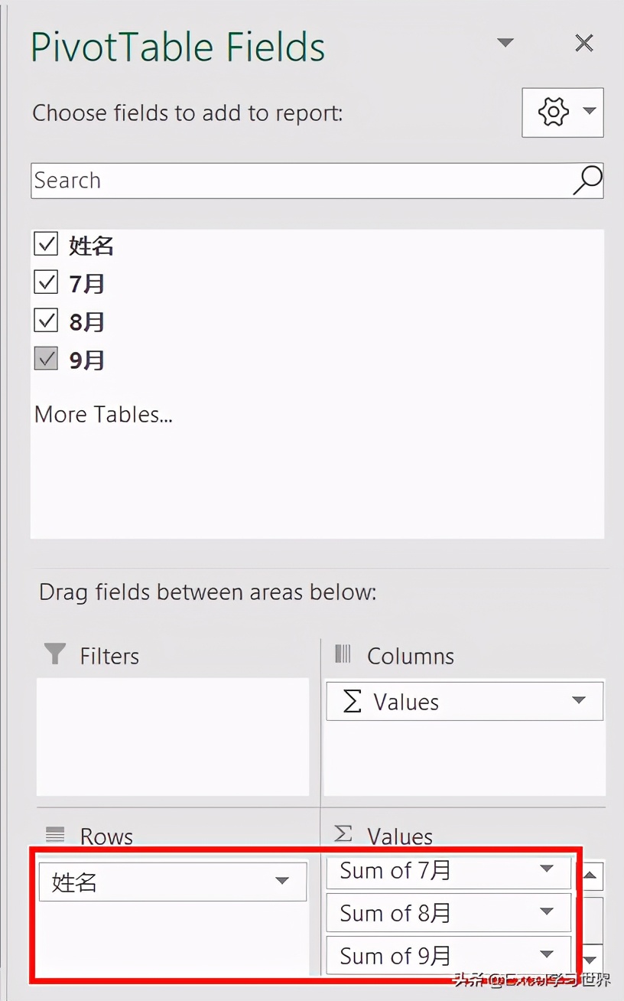624x1001 pixels.
Task: Click the search magnifier icon
Action: [x=587, y=181]
